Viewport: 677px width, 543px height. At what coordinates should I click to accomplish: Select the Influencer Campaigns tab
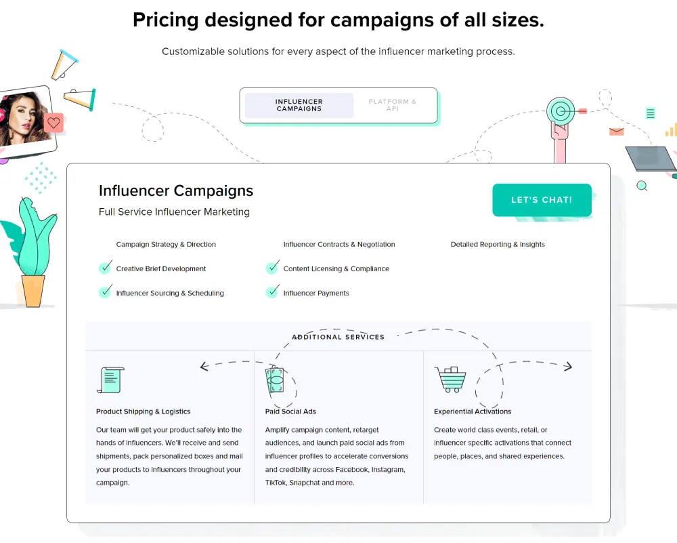299,105
